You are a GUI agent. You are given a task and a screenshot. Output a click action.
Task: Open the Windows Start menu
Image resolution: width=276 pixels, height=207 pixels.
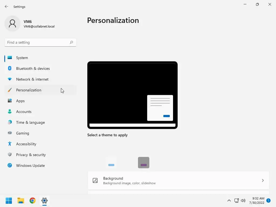pyautogui.click(x=9, y=201)
